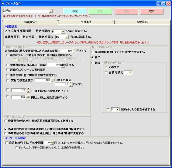Enable 賭金にグループ賭金を使わず checkbox
Viewport: 172px width, 168px height.
[x=8, y=55]
